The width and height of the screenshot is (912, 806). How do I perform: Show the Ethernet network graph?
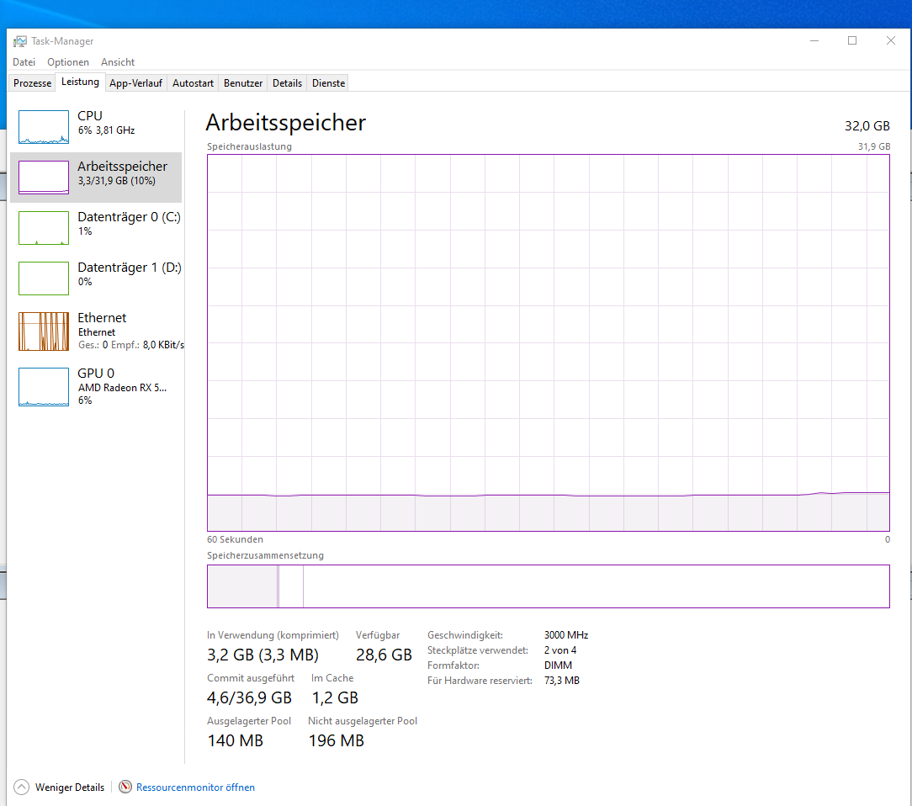point(96,331)
